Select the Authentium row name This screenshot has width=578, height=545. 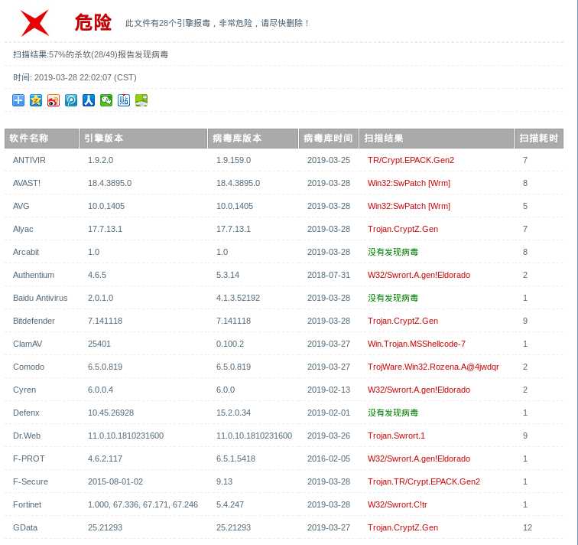click(x=34, y=275)
